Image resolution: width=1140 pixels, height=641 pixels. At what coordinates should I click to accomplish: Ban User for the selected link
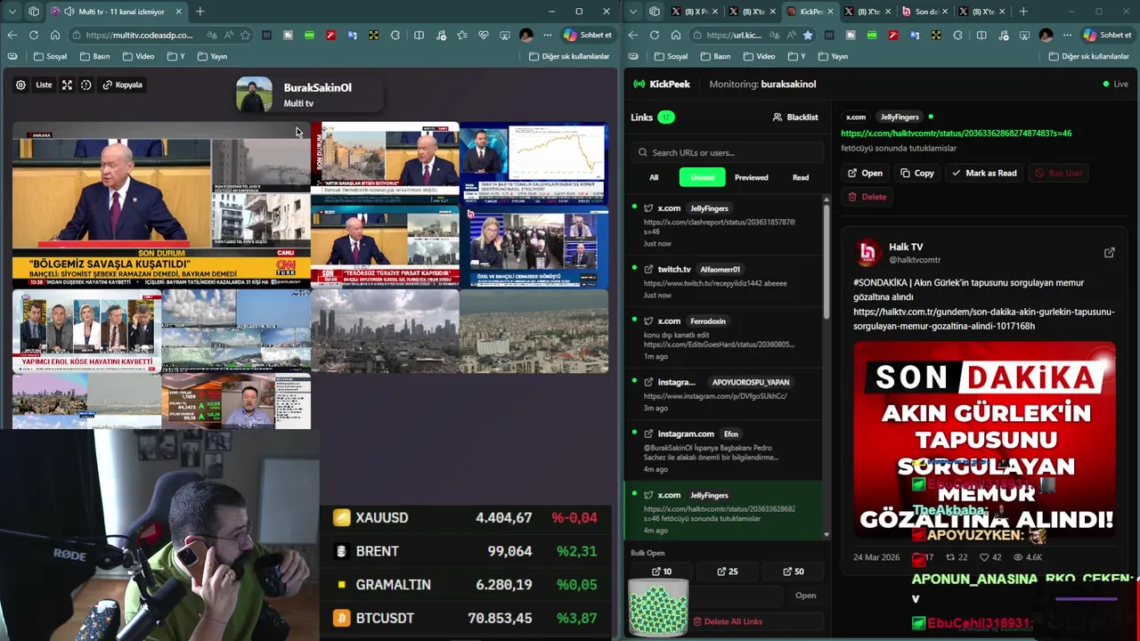click(x=1058, y=173)
